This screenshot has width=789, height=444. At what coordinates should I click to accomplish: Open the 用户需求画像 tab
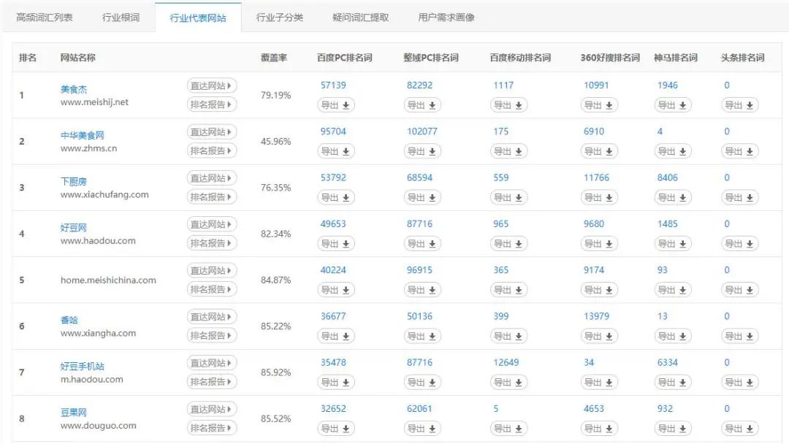pyautogui.click(x=446, y=15)
